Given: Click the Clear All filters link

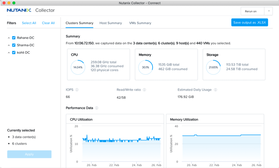Looking at the screenshot, I should pos(48,23).
